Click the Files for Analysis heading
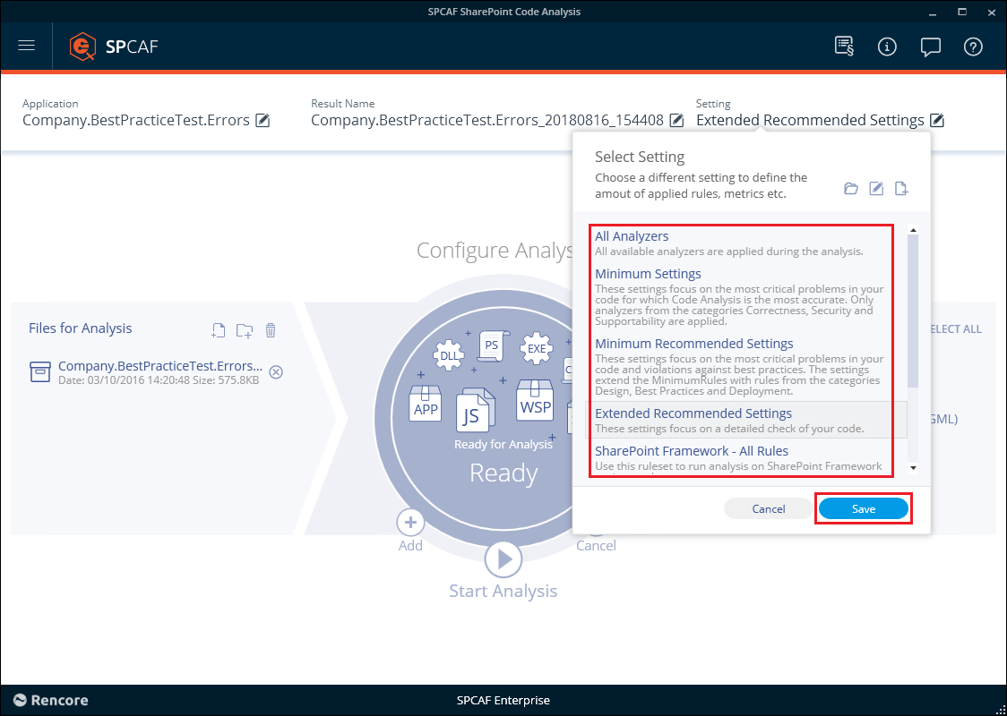1007x716 pixels. 81,328
